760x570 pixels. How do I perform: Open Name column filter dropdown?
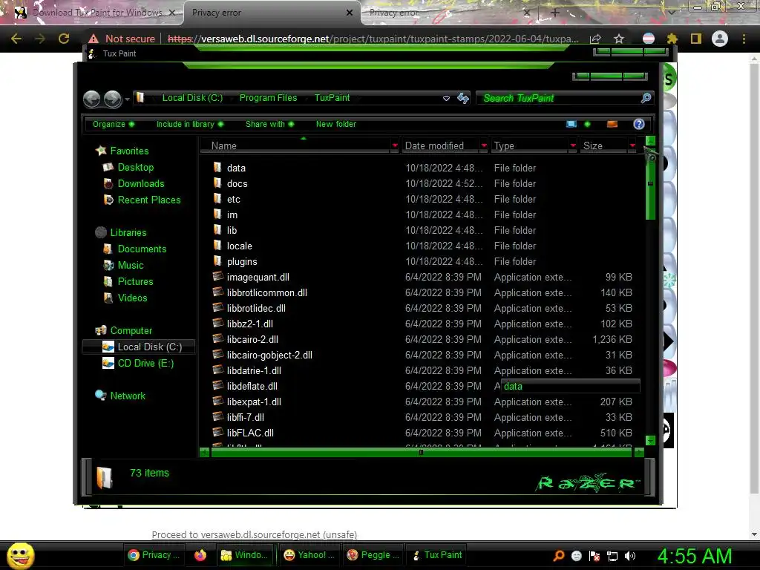(395, 145)
